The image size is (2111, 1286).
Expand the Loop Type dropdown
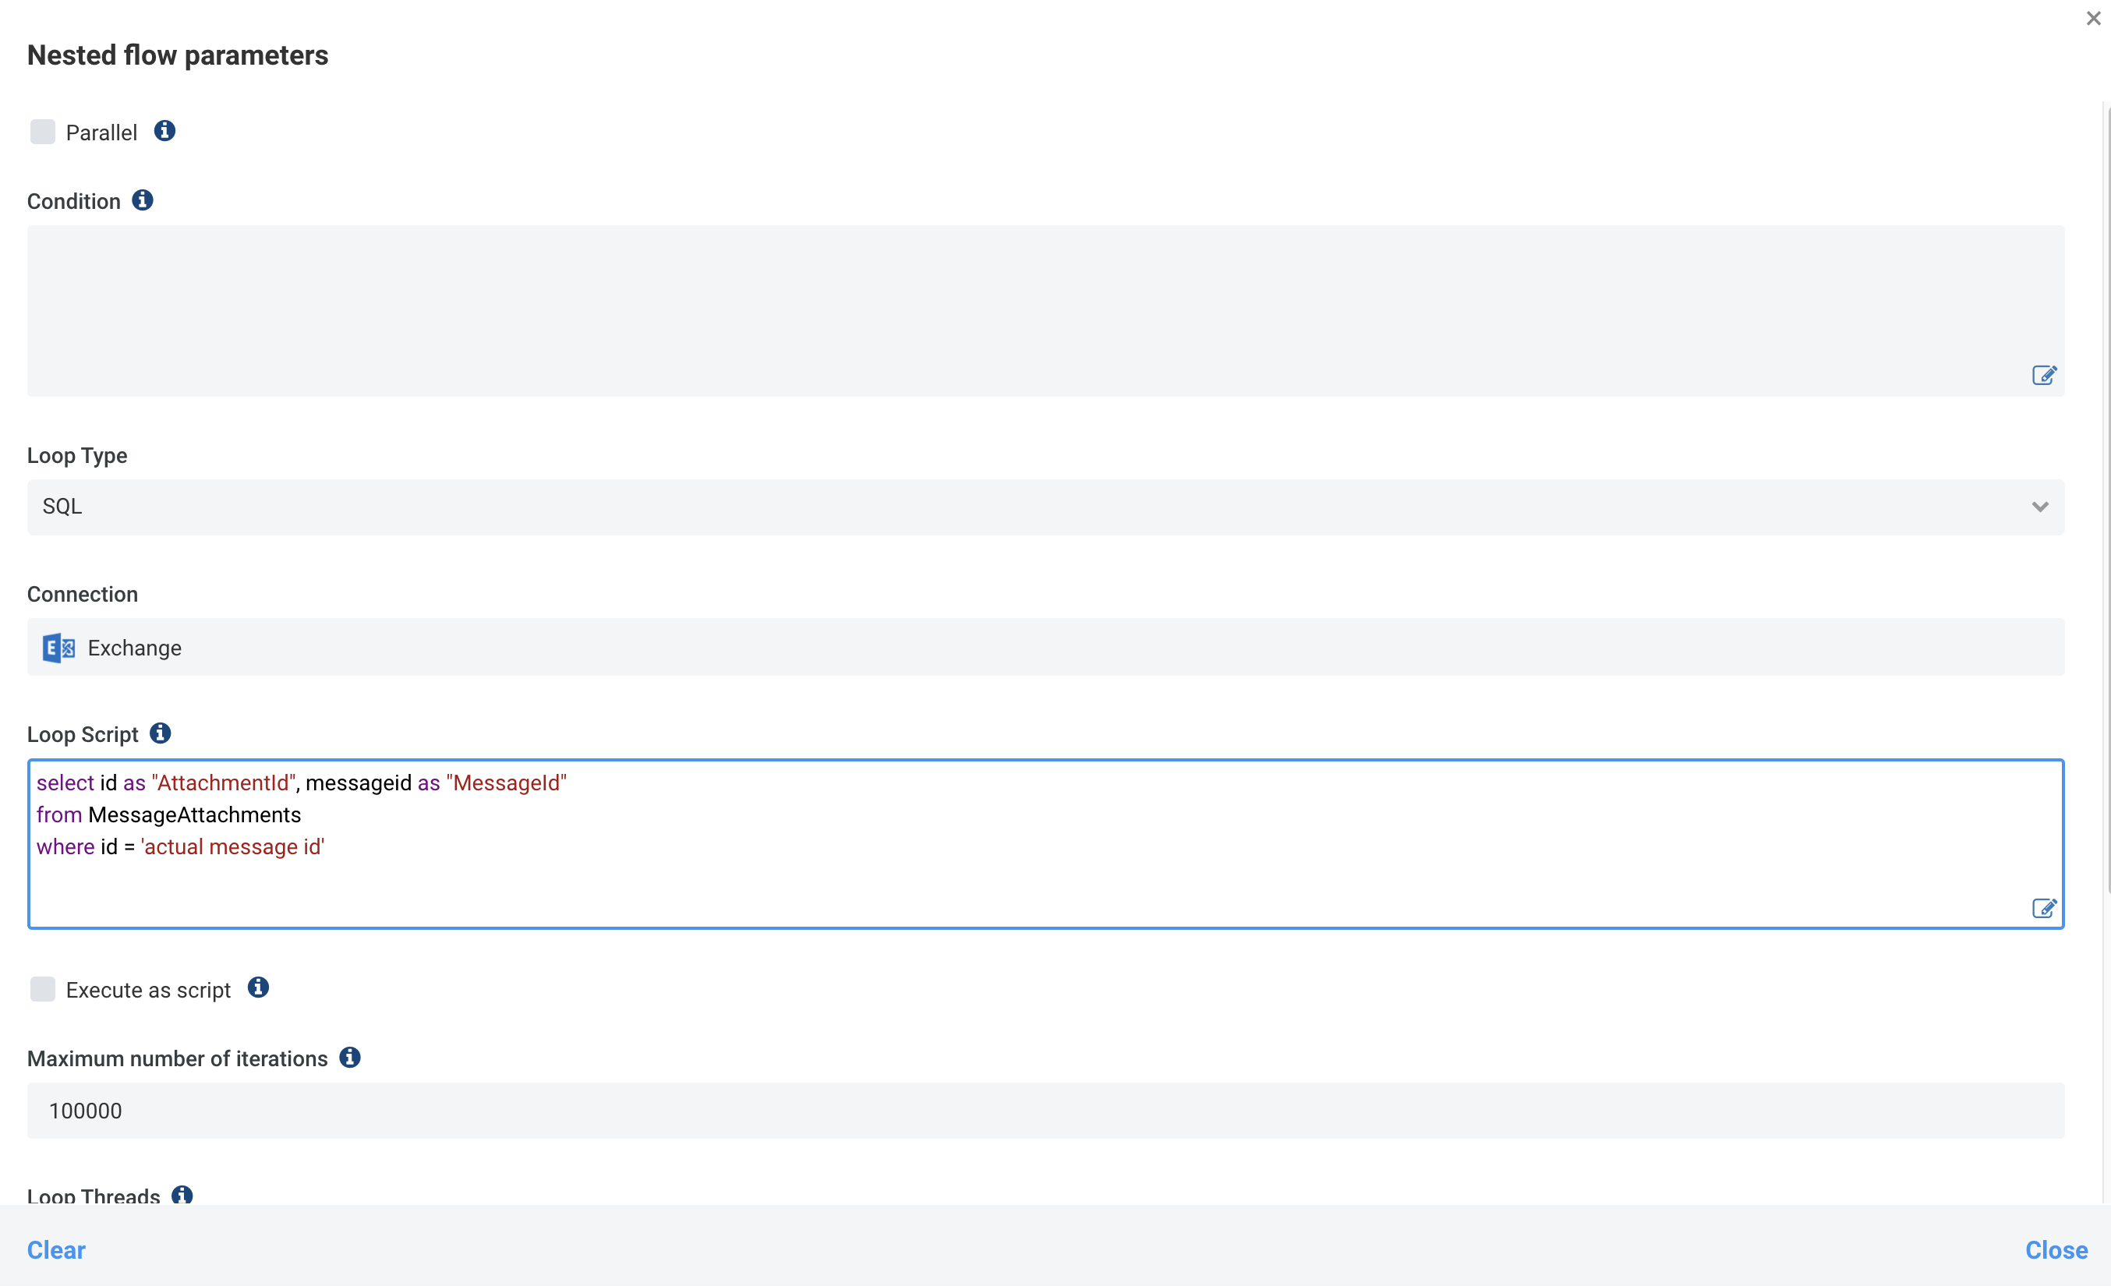(2040, 507)
